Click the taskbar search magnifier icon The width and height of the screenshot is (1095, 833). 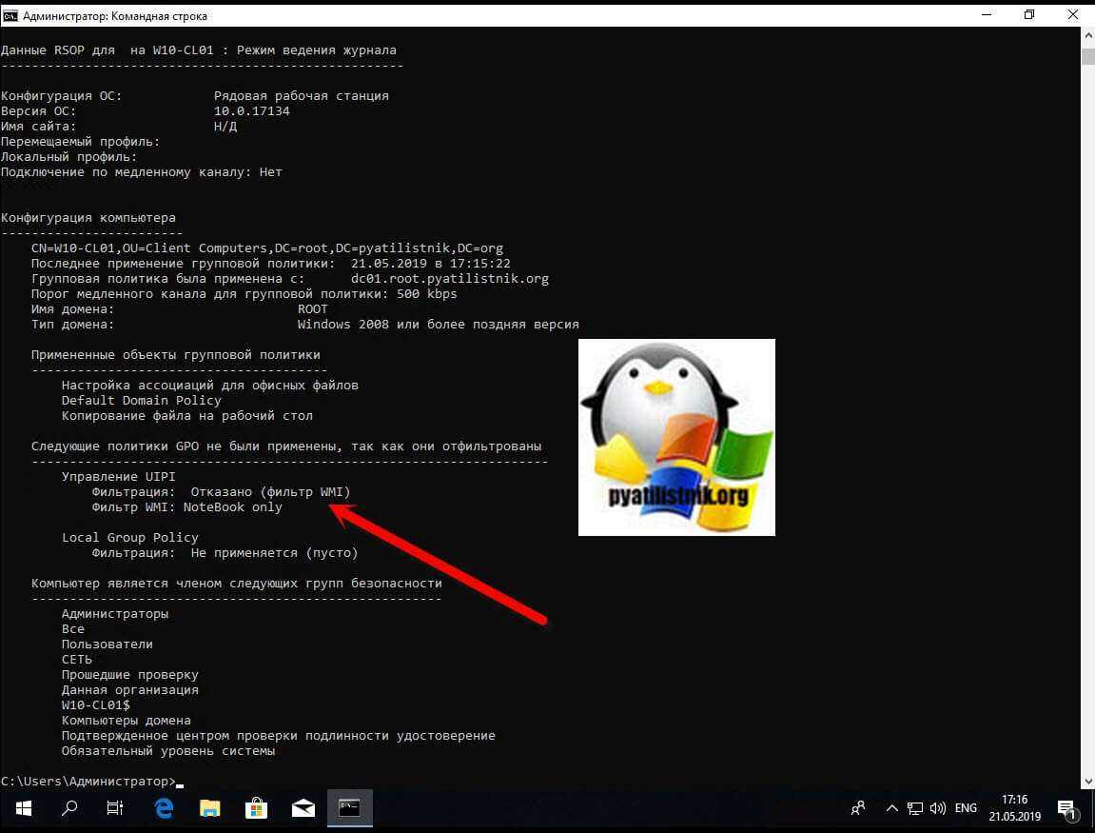(69, 808)
